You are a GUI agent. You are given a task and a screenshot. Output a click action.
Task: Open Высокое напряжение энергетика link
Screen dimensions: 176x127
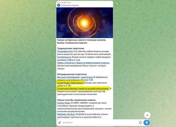[x=75, y=77]
